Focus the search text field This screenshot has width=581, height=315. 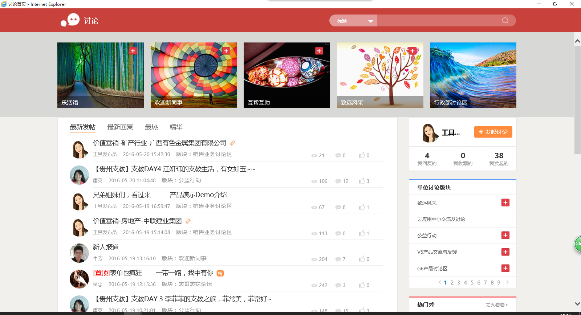pos(439,21)
